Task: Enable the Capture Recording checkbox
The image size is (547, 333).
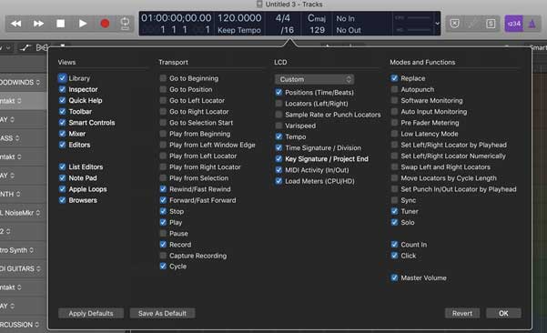Action: (163, 256)
